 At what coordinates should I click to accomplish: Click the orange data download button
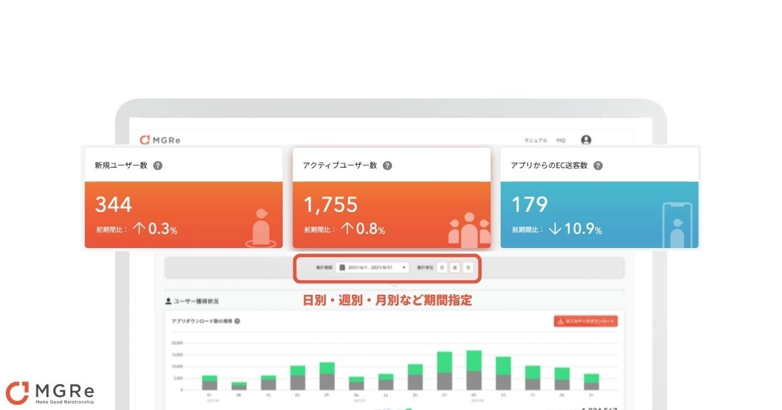[585, 321]
